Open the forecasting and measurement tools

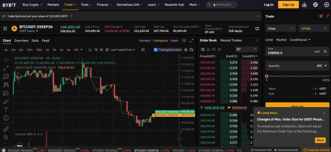[x=6, y=93]
